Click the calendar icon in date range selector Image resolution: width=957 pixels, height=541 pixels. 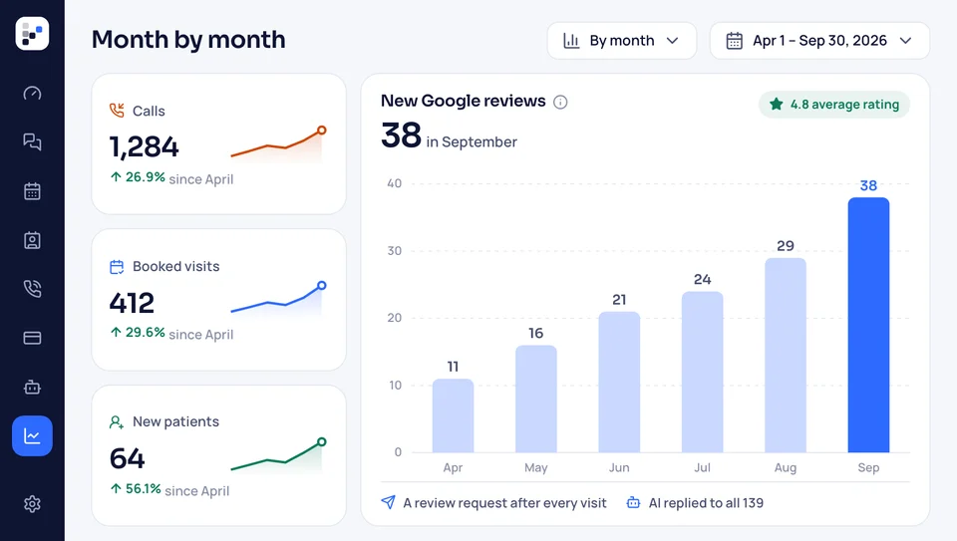pyautogui.click(x=735, y=41)
